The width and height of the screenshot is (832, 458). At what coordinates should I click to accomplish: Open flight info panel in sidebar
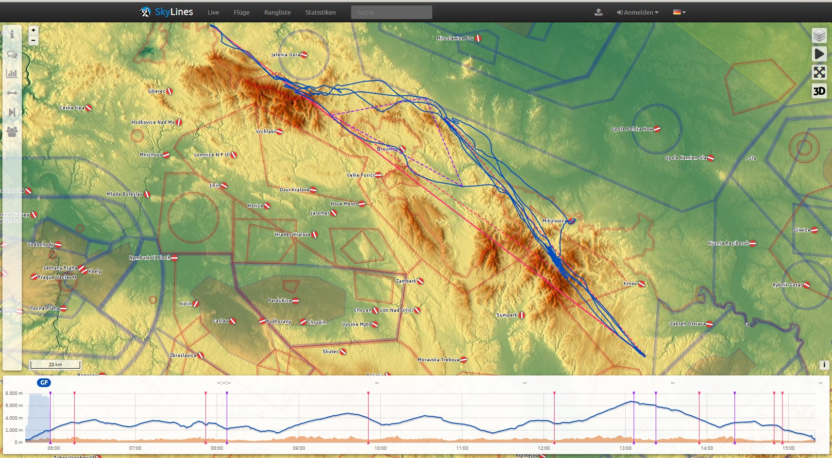tap(12, 34)
